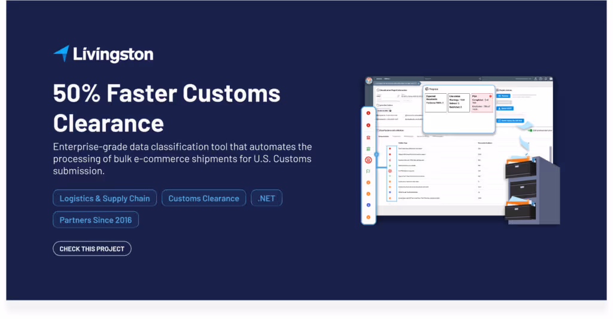
Task: Click the green flag icon in the mockup icon strip
Action: tap(368, 171)
